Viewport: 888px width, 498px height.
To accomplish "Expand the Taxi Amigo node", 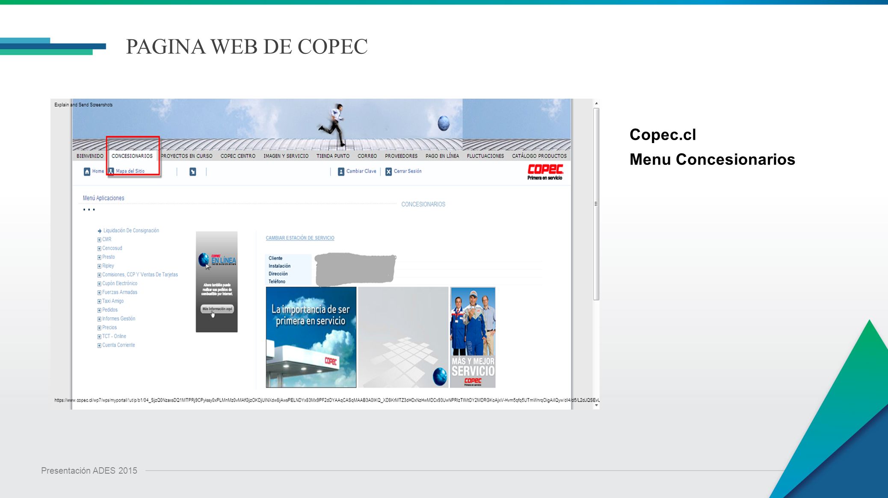I will pyautogui.click(x=99, y=302).
